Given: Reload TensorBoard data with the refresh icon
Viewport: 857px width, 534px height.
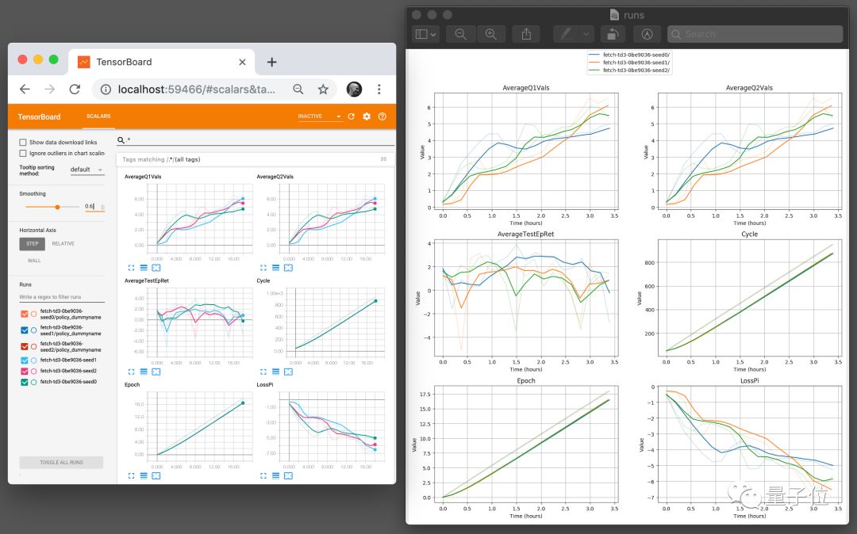Looking at the screenshot, I should tap(352, 116).
